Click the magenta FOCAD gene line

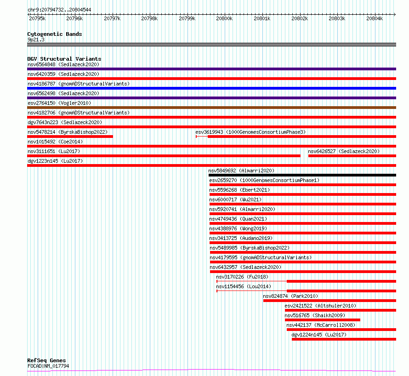211,370
